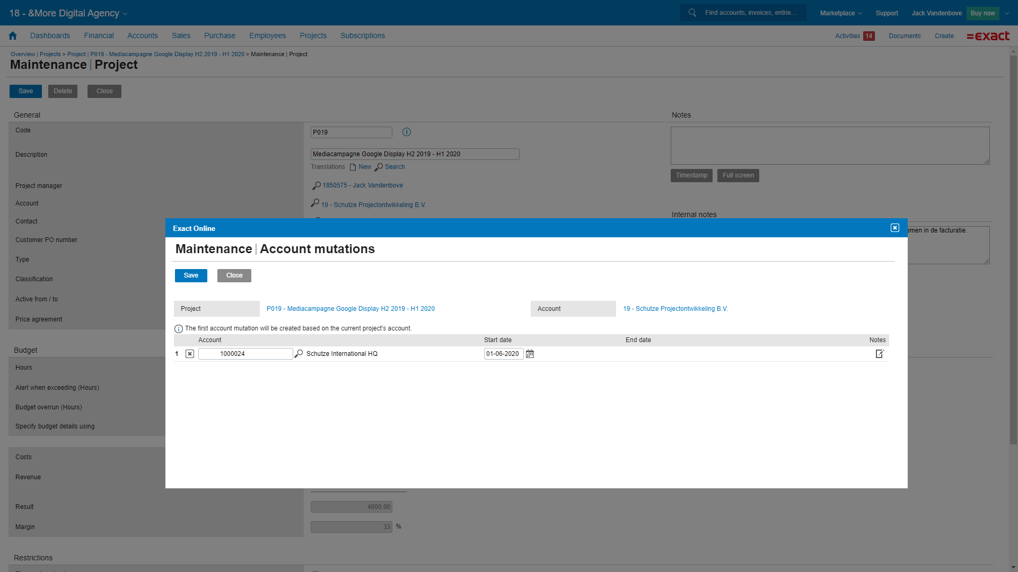Open the Dashboards menu
This screenshot has height=572, width=1018.
point(50,35)
